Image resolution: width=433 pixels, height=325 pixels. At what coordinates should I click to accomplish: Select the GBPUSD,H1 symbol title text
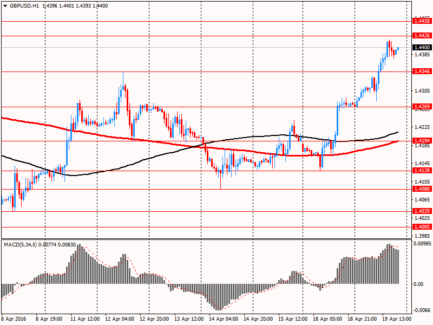(x=24, y=6)
